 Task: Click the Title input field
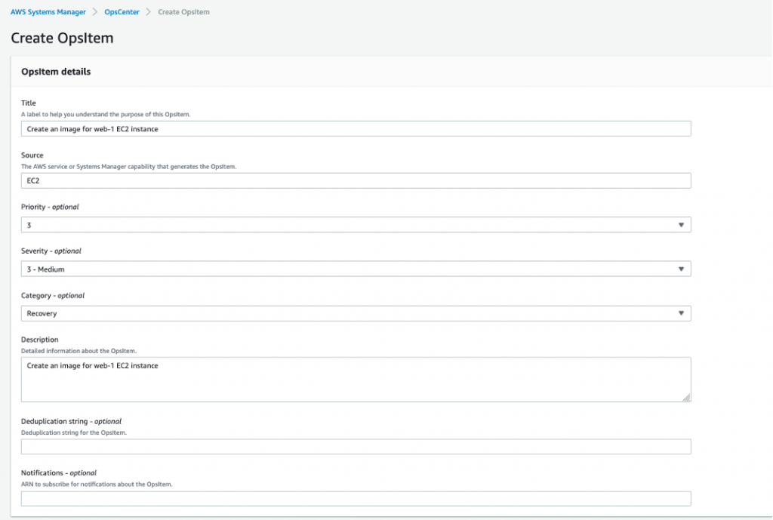coord(355,128)
